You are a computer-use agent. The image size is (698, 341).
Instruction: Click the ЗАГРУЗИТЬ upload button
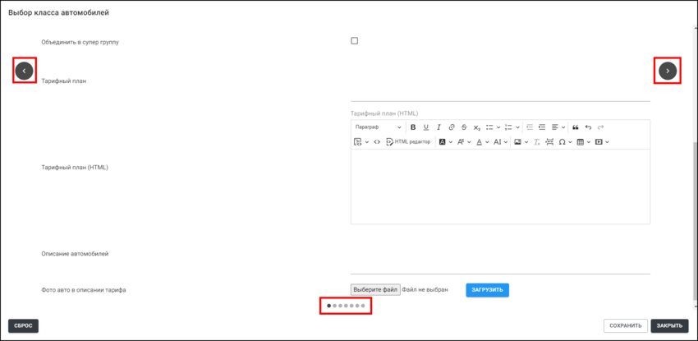point(488,290)
